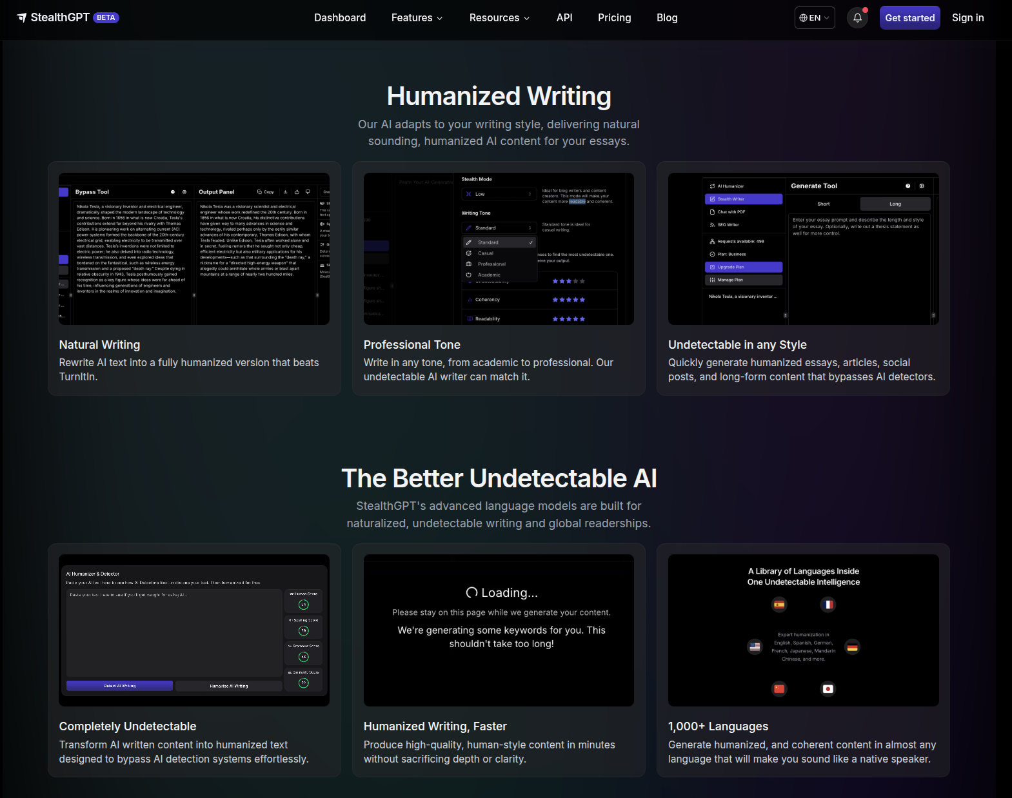This screenshot has height=798, width=1012.
Task: Click the AI Humanizer sidebar icon
Action: click(712, 186)
